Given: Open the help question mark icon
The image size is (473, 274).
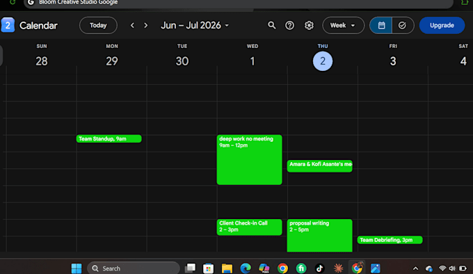Looking at the screenshot, I should pyautogui.click(x=289, y=25).
